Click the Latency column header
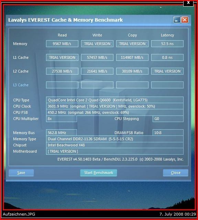The width and height of the screenshot is (198, 220). click(167, 35)
